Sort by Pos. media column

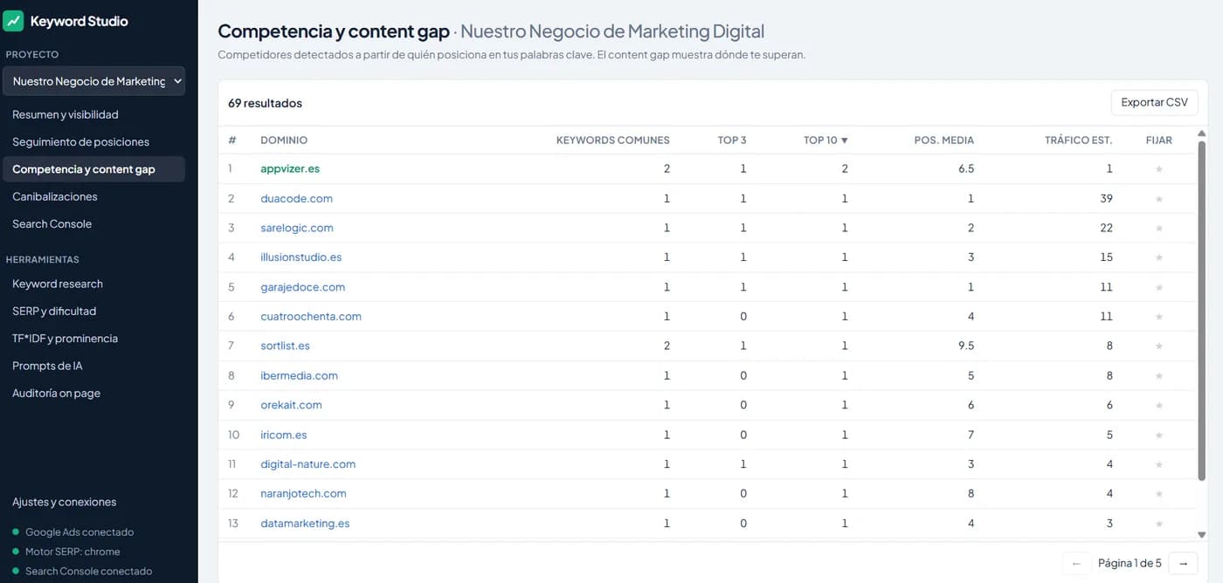coord(943,140)
